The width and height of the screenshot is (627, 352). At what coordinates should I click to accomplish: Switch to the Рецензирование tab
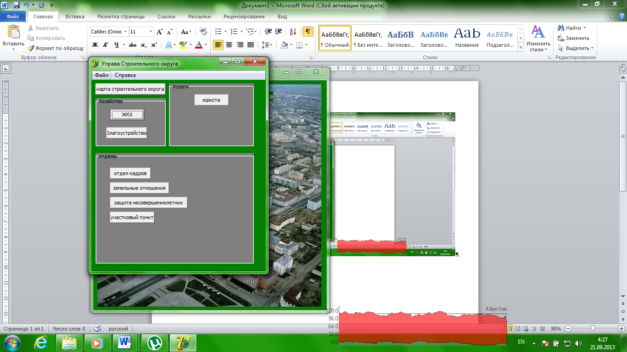[x=244, y=16]
